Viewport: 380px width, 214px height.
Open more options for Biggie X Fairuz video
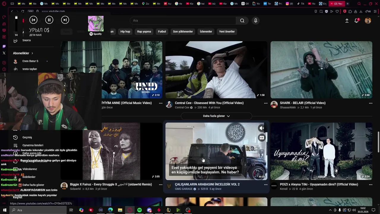[x=161, y=185]
